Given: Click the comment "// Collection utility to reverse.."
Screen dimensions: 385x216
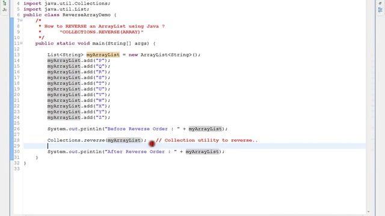Looking at the screenshot, I should (206, 140).
